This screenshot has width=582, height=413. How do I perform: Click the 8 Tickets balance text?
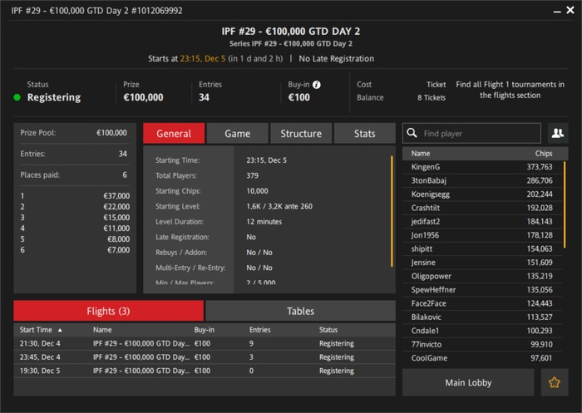(432, 97)
